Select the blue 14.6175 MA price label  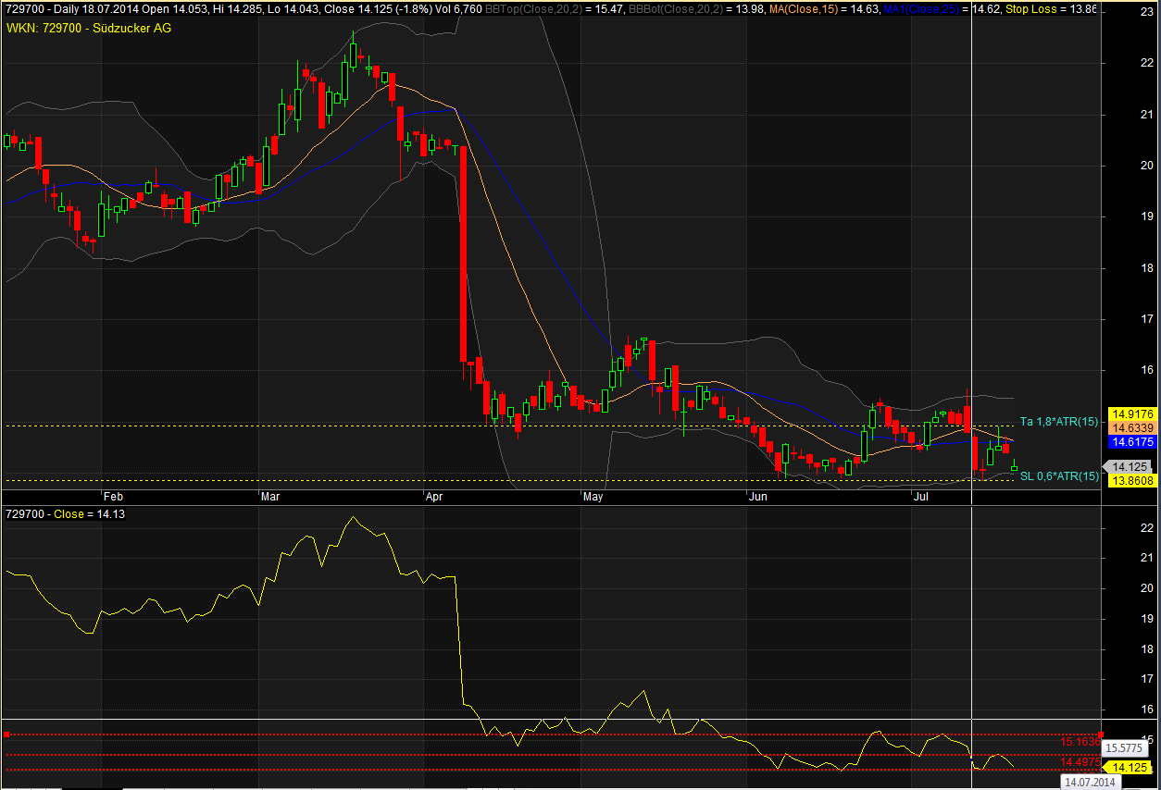click(x=1132, y=442)
